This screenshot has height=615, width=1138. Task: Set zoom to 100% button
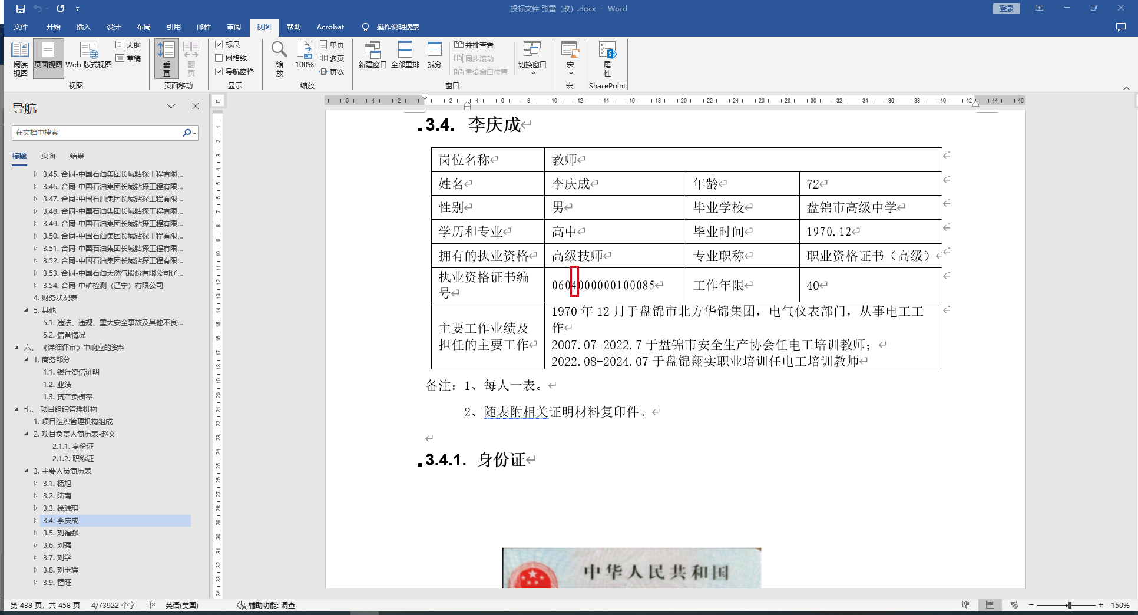point(305,56)
